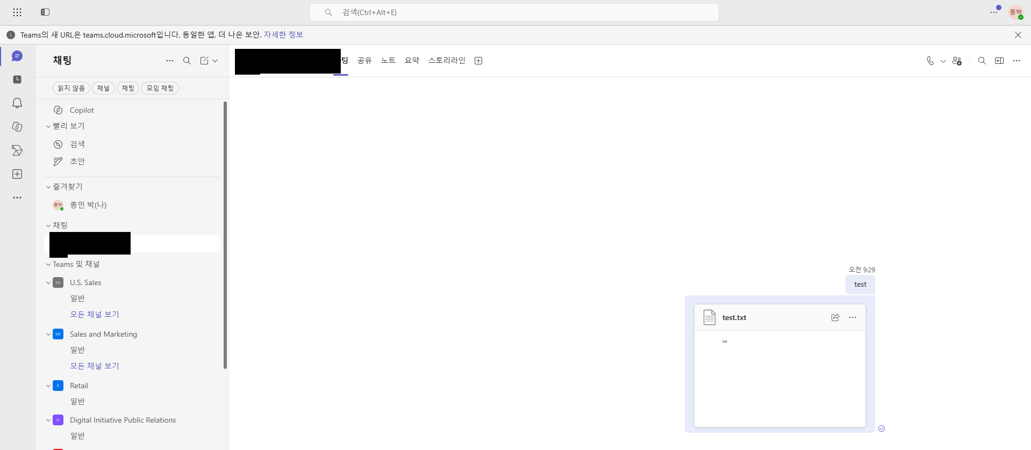Open Activity bell icon
The width and height of the screenshot is (1031, 450).
click(17, 103)
